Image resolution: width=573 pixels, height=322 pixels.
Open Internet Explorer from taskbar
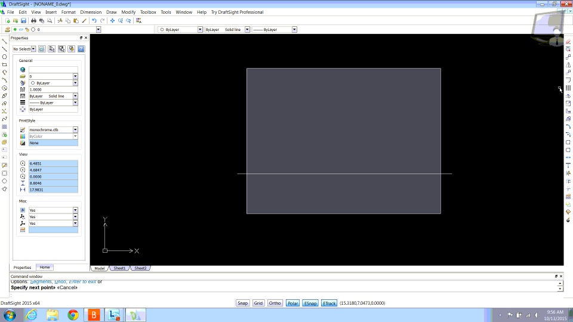coord(32,315)
